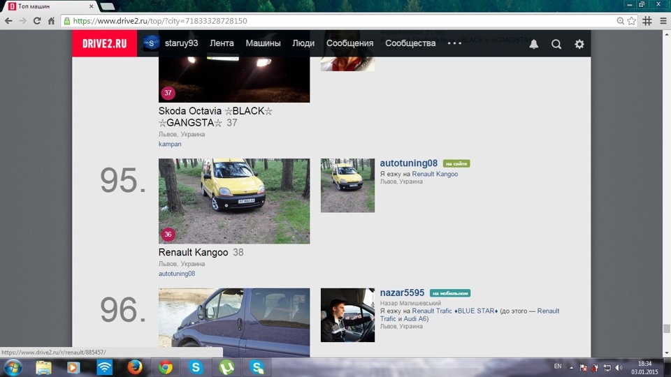Open the browser home page icon
The width and height of the screenshot is (671, 377).
[51, 20]
